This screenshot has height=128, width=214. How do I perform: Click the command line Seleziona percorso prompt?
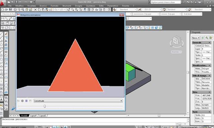pyautogui.click(x=15, y=119)
